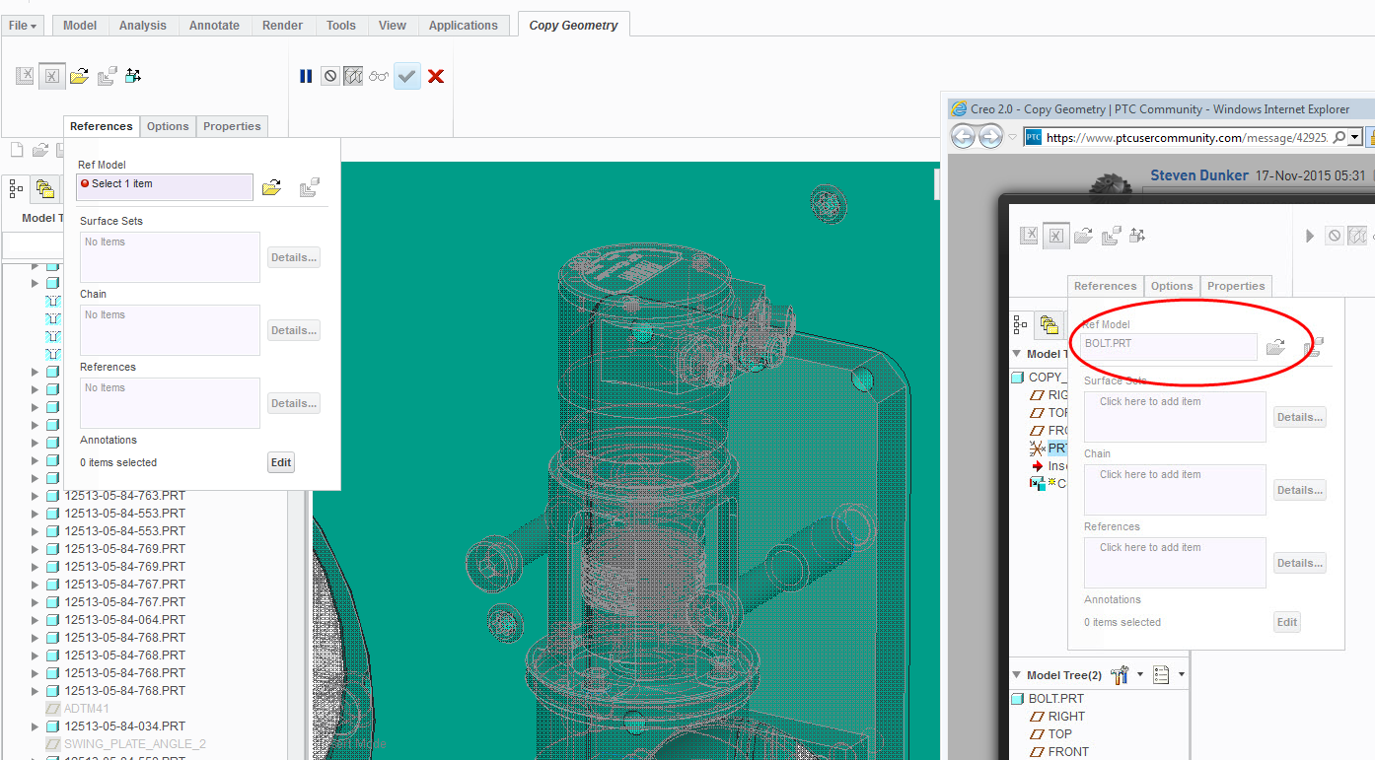
Task: Switch to the Render ribbon tab
Action: click(x=283, y=26)
